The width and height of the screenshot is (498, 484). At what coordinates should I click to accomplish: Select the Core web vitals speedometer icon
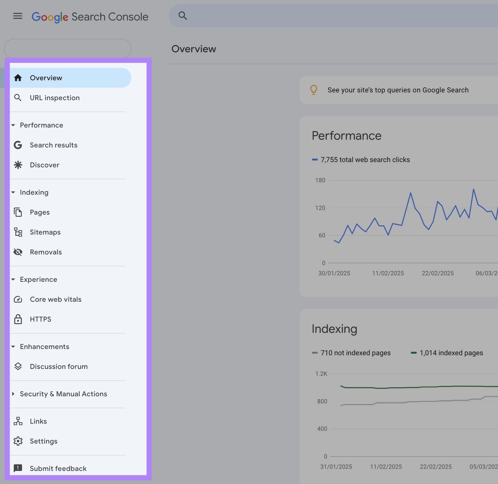pos(18,299)
